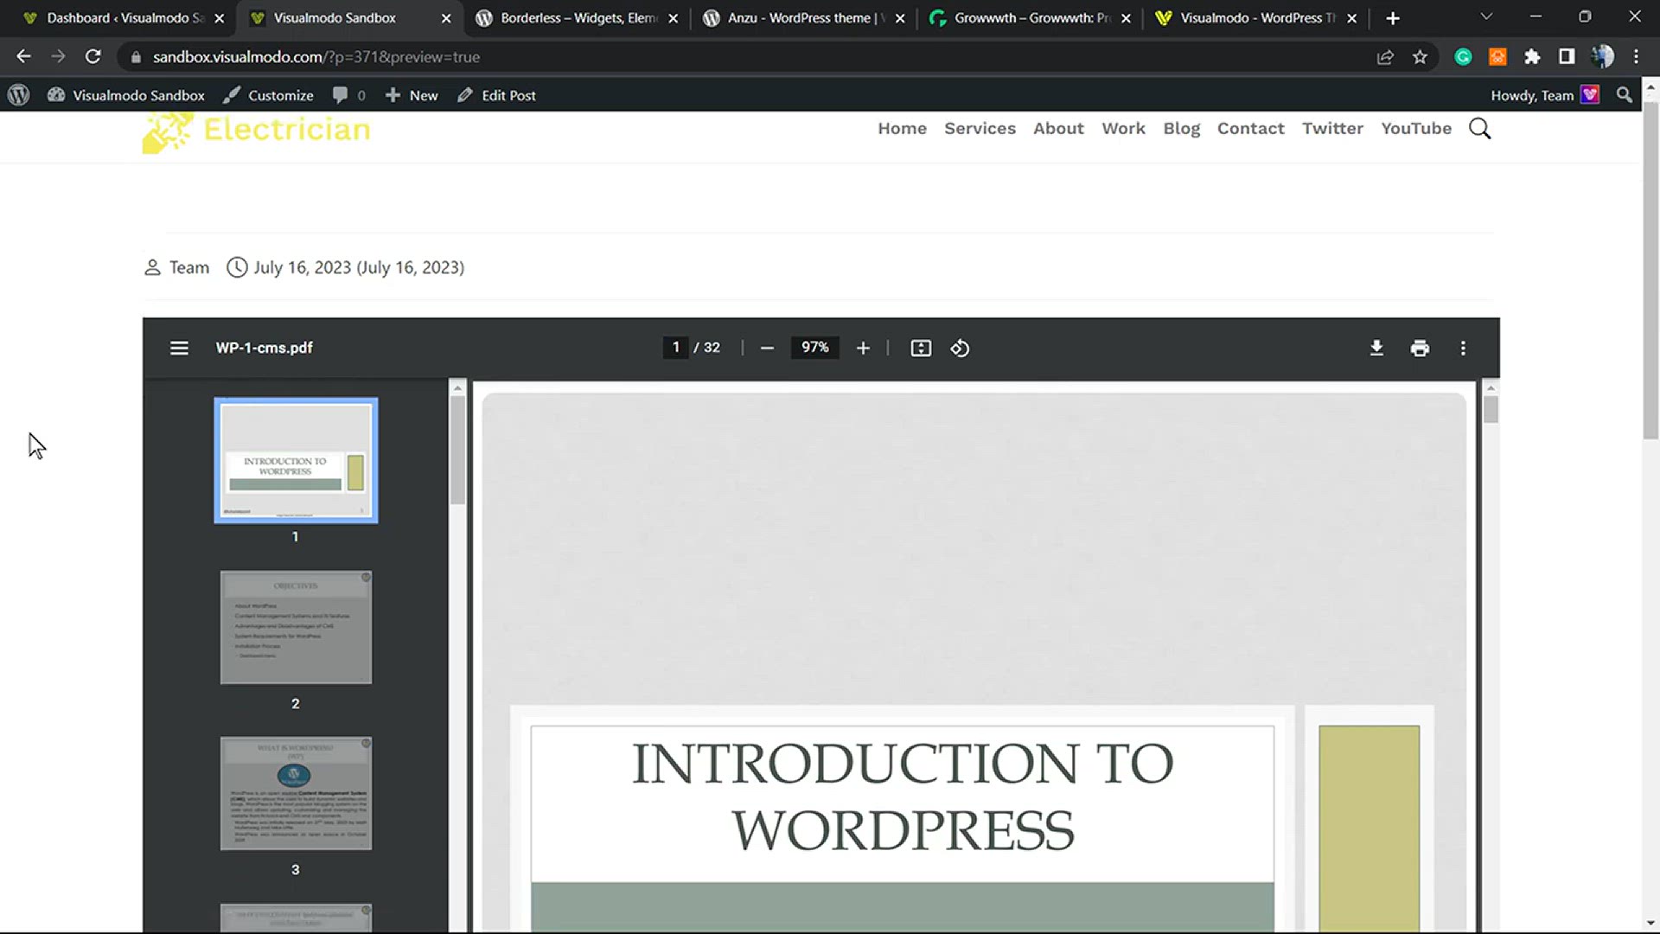
Task: Click Edit Post in admin bar
Action: pos(496,95)
